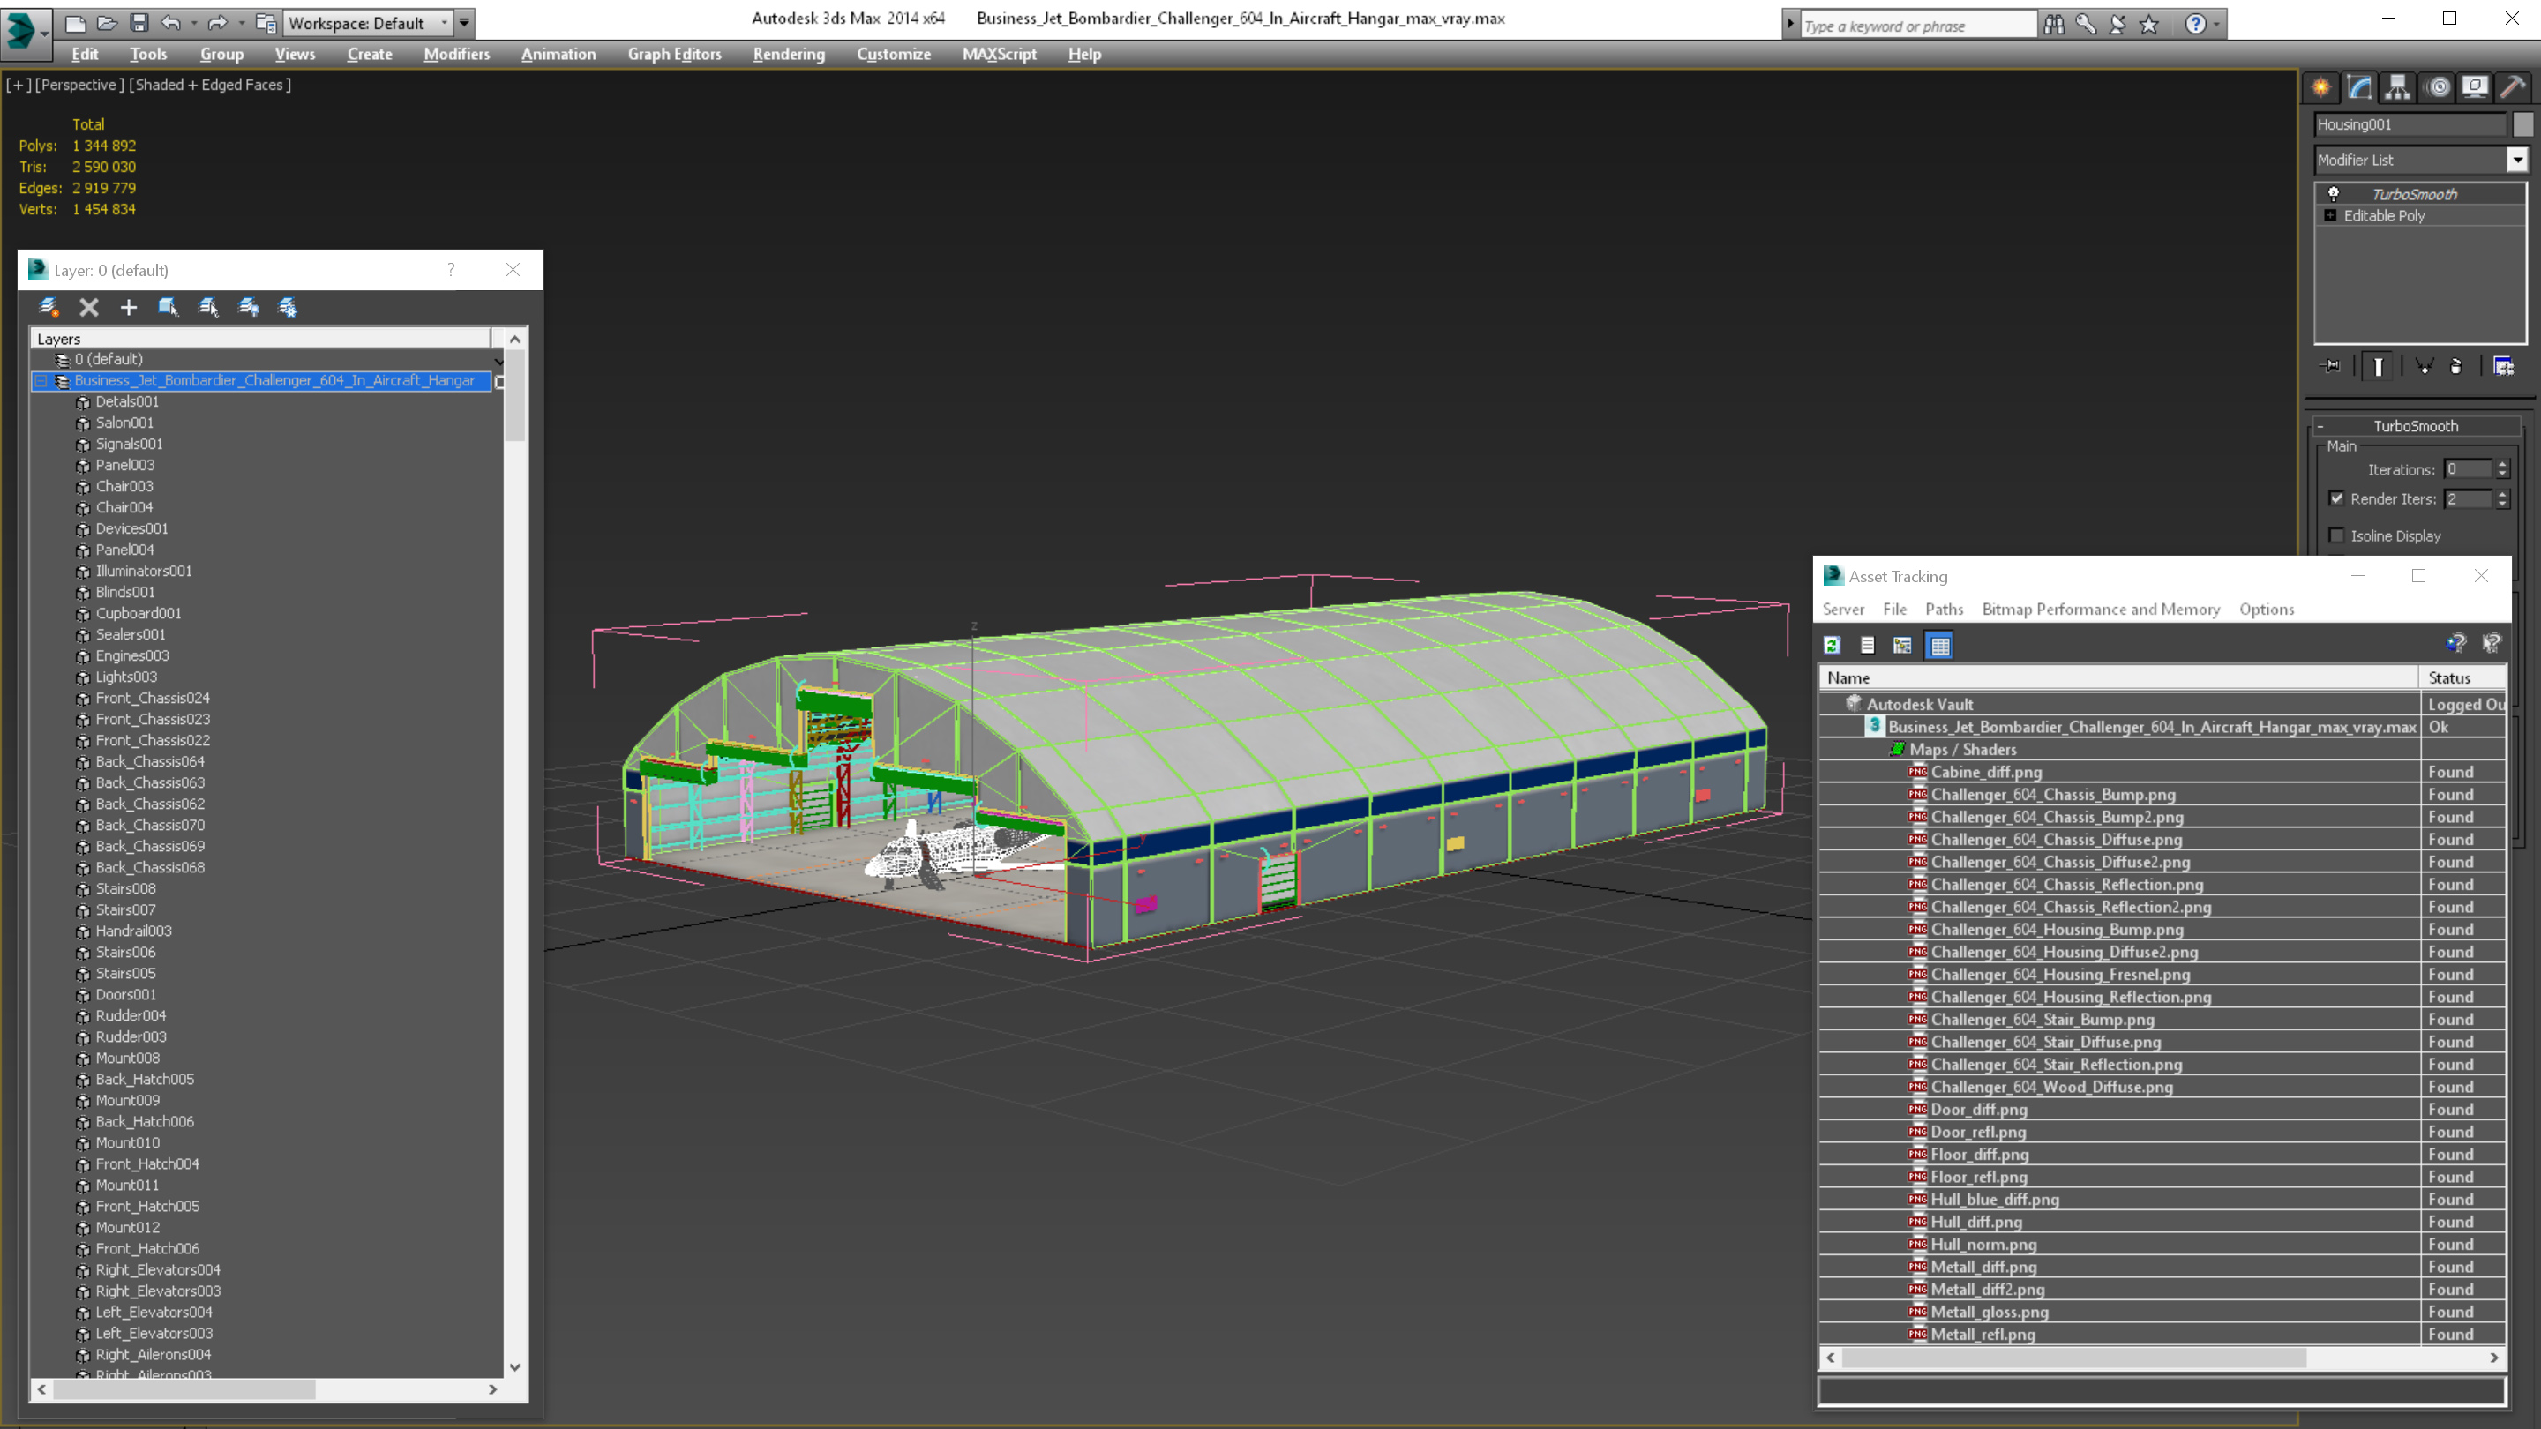Click the Layers column header
The image size is (2541, 1429).
260,338
